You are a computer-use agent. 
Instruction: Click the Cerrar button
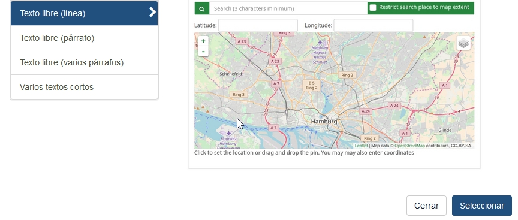[426, 206]
